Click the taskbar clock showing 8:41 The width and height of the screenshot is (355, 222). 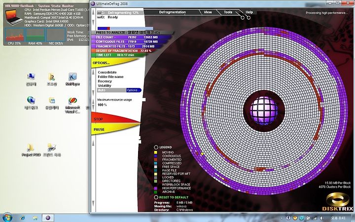(338, 218)
